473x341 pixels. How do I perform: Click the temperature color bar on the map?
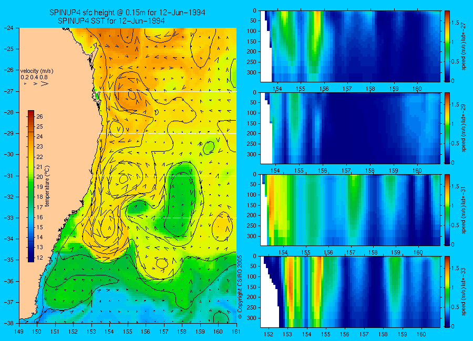(31, 186)
